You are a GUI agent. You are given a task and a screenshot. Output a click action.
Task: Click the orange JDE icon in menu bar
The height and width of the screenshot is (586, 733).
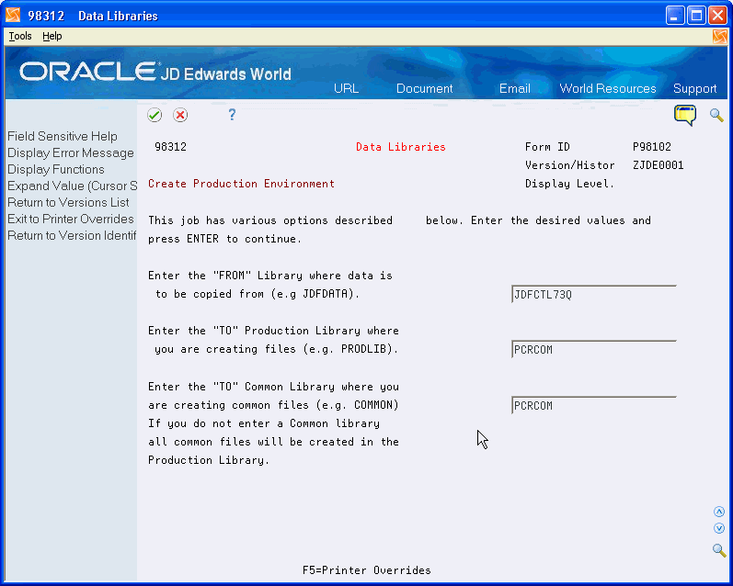pos(720,37)
